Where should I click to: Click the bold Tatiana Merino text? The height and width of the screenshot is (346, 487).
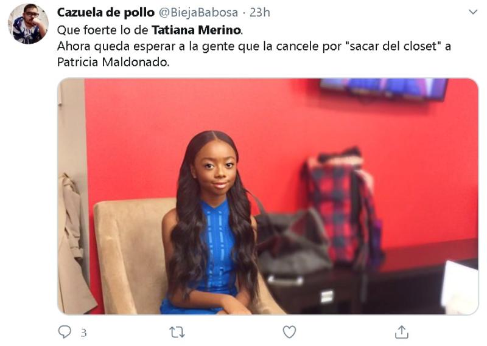196,30
